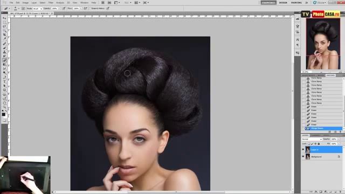Delete current state in History panel
This screenshot has height=194, width=345.
coord(340,131)
